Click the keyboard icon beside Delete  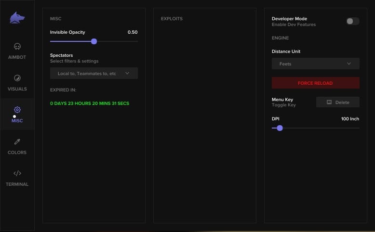click(x=329, y=102)
